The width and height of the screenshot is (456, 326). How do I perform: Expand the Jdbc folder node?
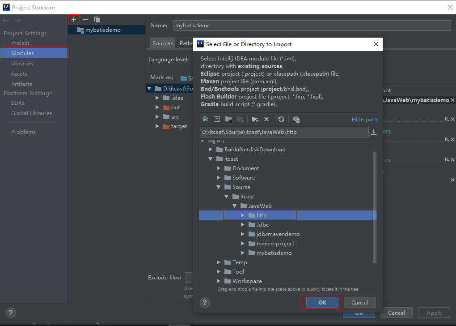tap(243, 225)
